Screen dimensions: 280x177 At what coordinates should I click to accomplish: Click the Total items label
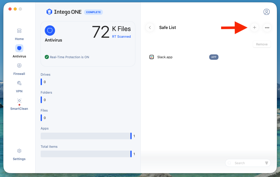click(x=49, y=146)
